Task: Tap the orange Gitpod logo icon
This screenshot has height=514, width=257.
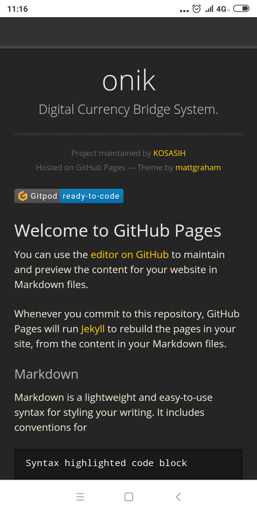Action: [23, 196]
